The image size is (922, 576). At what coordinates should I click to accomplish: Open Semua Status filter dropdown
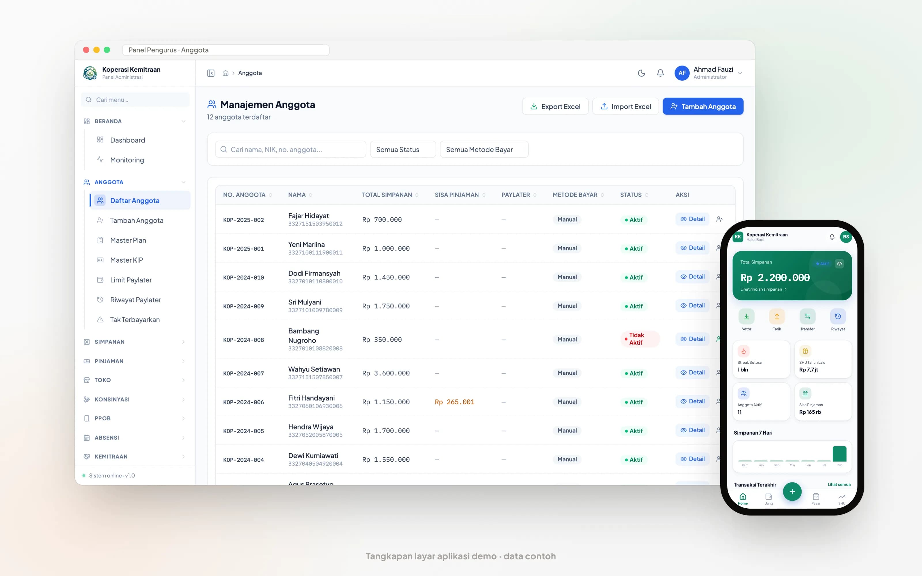tap(403, 149)
